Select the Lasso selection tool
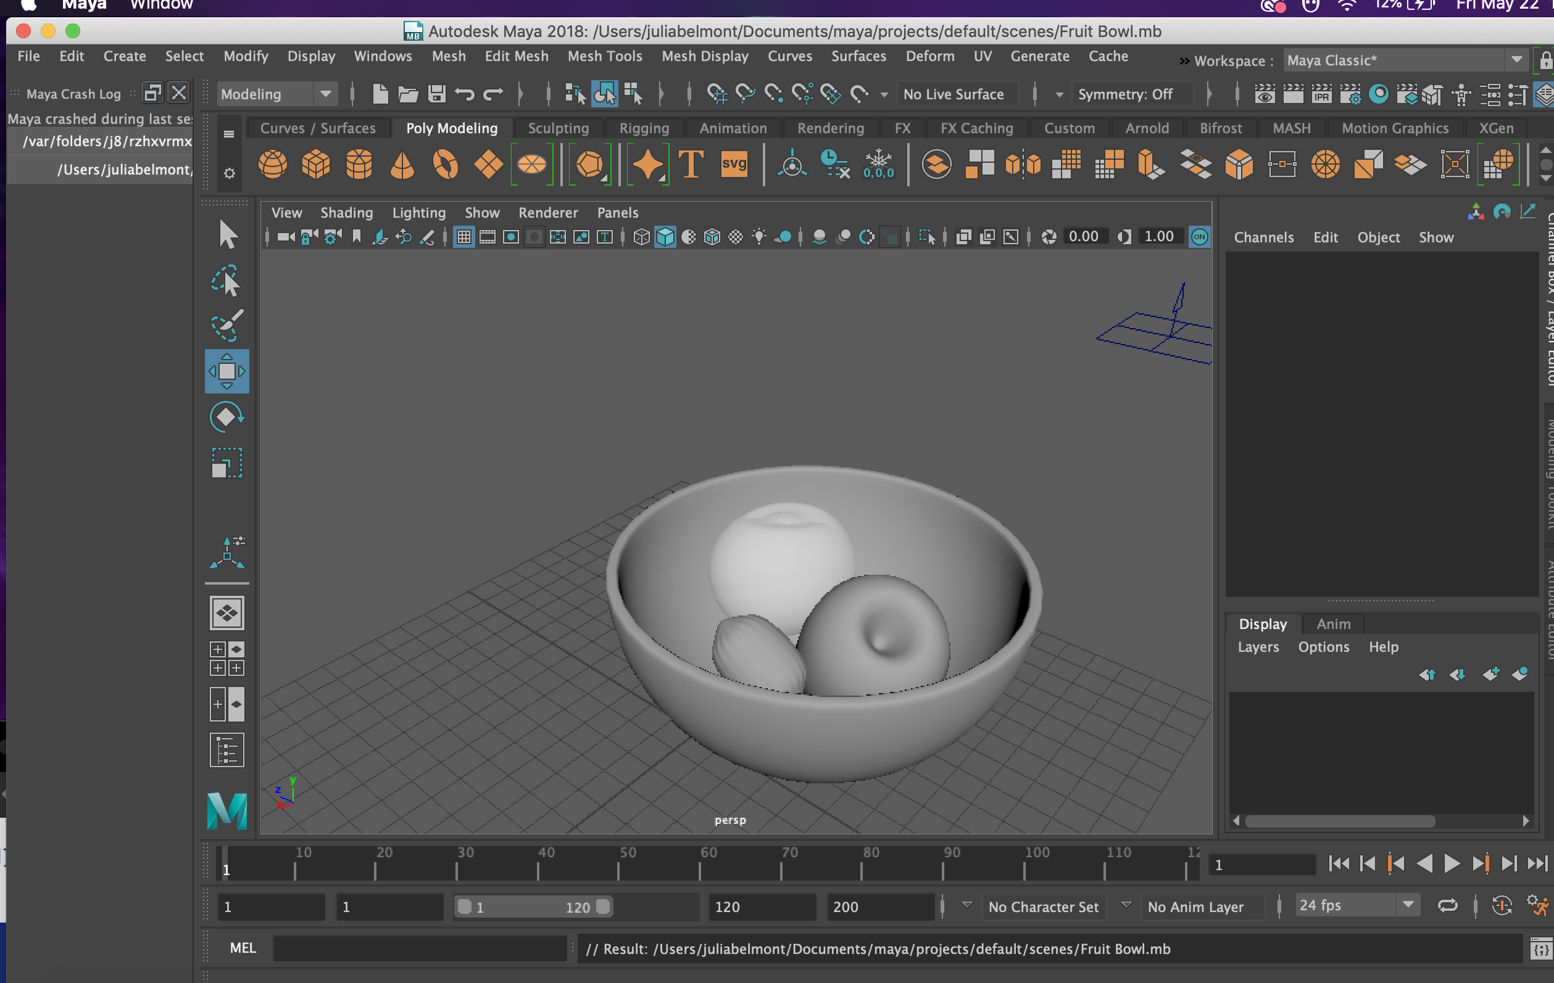The width and height of the screenshot is (1554, 983). 226,281
